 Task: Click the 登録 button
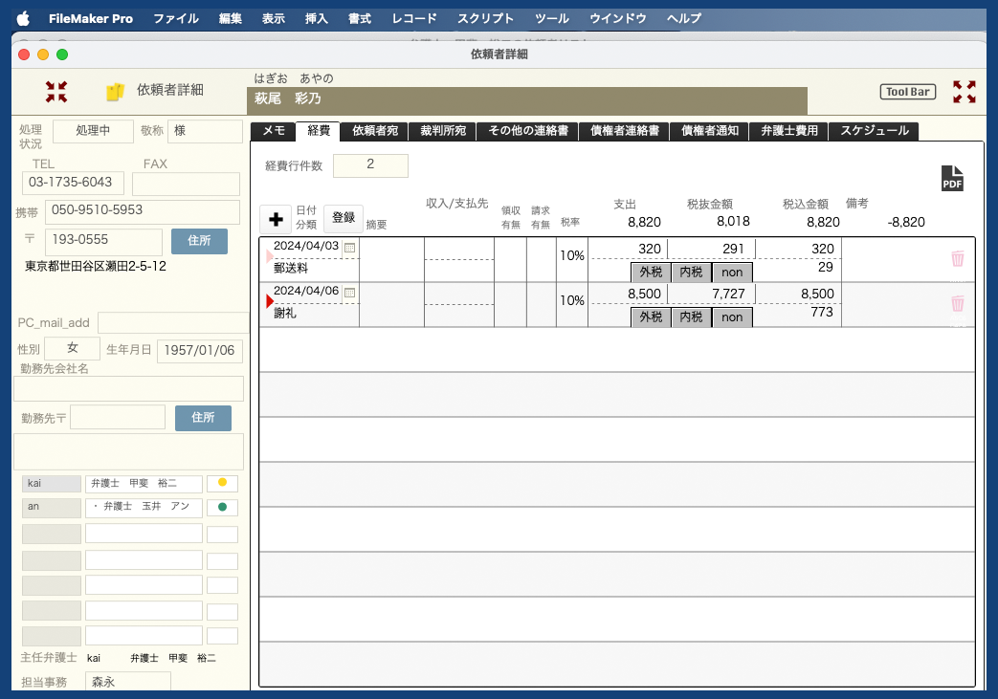click(x=343, y=218)
